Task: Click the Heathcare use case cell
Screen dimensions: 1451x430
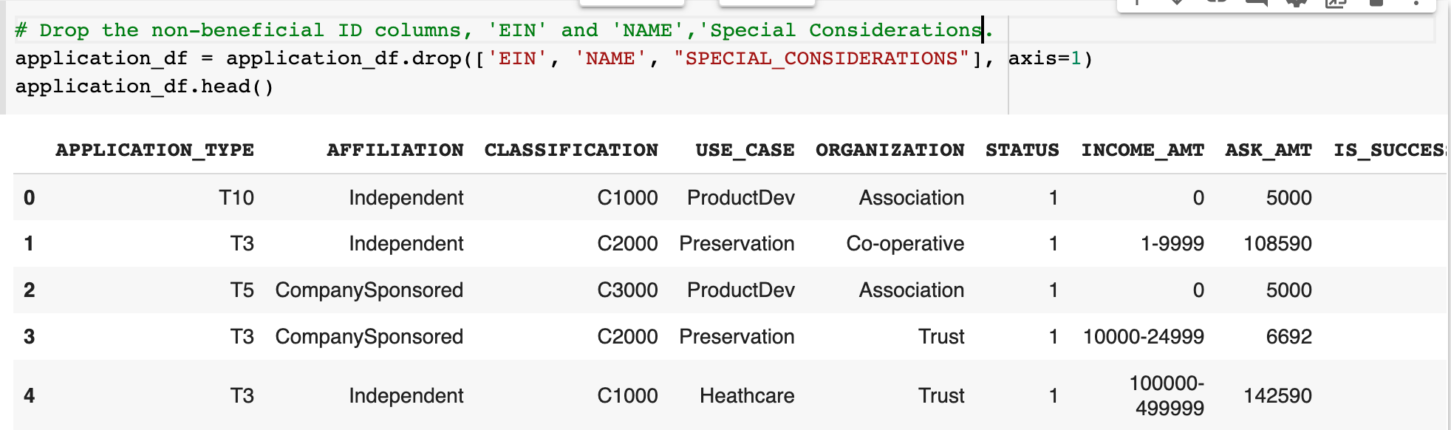Action: [747, 396]
